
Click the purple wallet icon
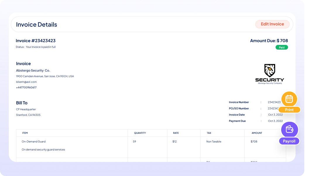click(289, 130)
